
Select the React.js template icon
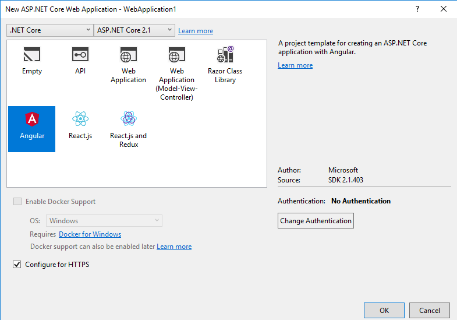point(80,119)
